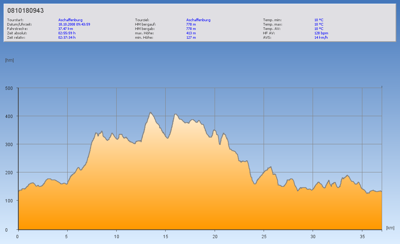This screenshot has width=400, height=244.
Task: Select the date value 18.10.2008 09:43:59
Action: pyautogui.click(x=74, y=24)
